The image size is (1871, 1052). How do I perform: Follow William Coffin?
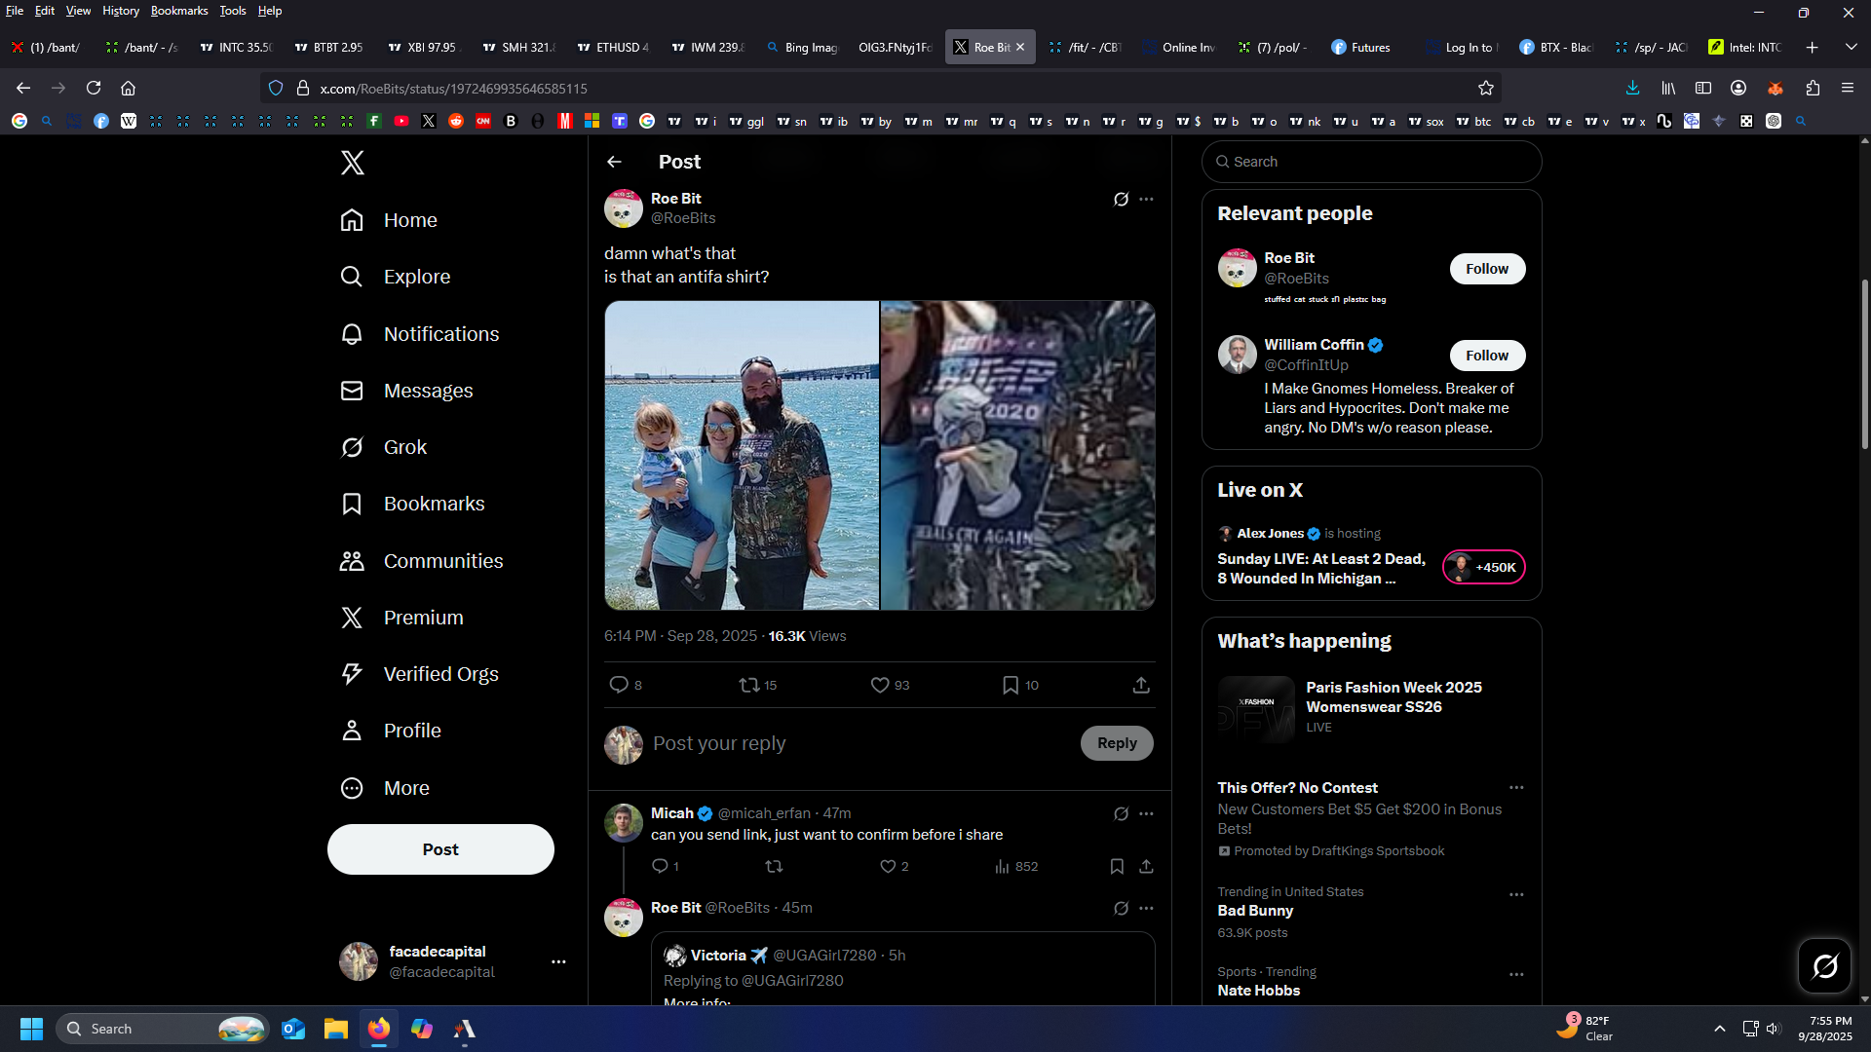click(1486, 356)
